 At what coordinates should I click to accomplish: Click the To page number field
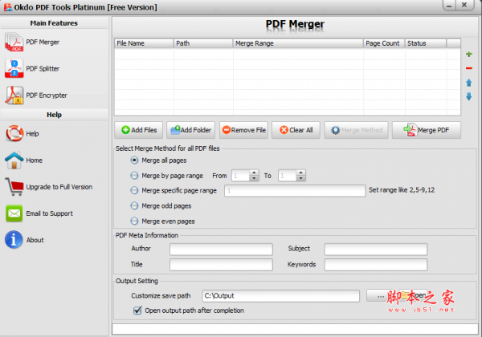(x=288, y=176)
